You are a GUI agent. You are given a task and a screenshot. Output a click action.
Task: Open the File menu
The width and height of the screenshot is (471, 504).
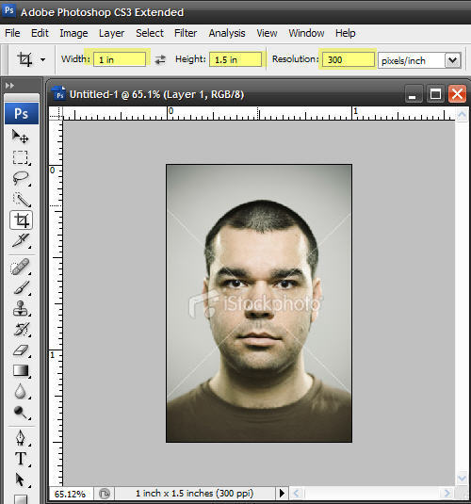(x=12, y=33)
